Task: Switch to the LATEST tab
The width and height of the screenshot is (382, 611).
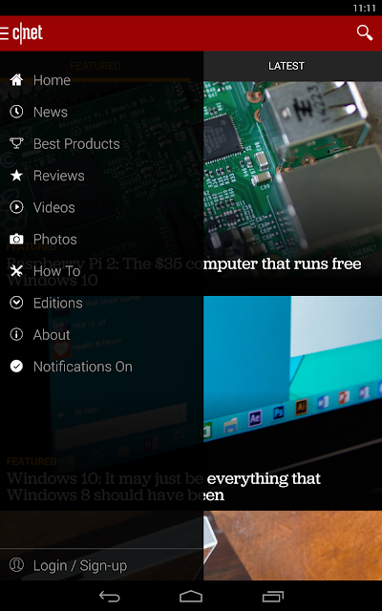Action: [x=286, y=66]
